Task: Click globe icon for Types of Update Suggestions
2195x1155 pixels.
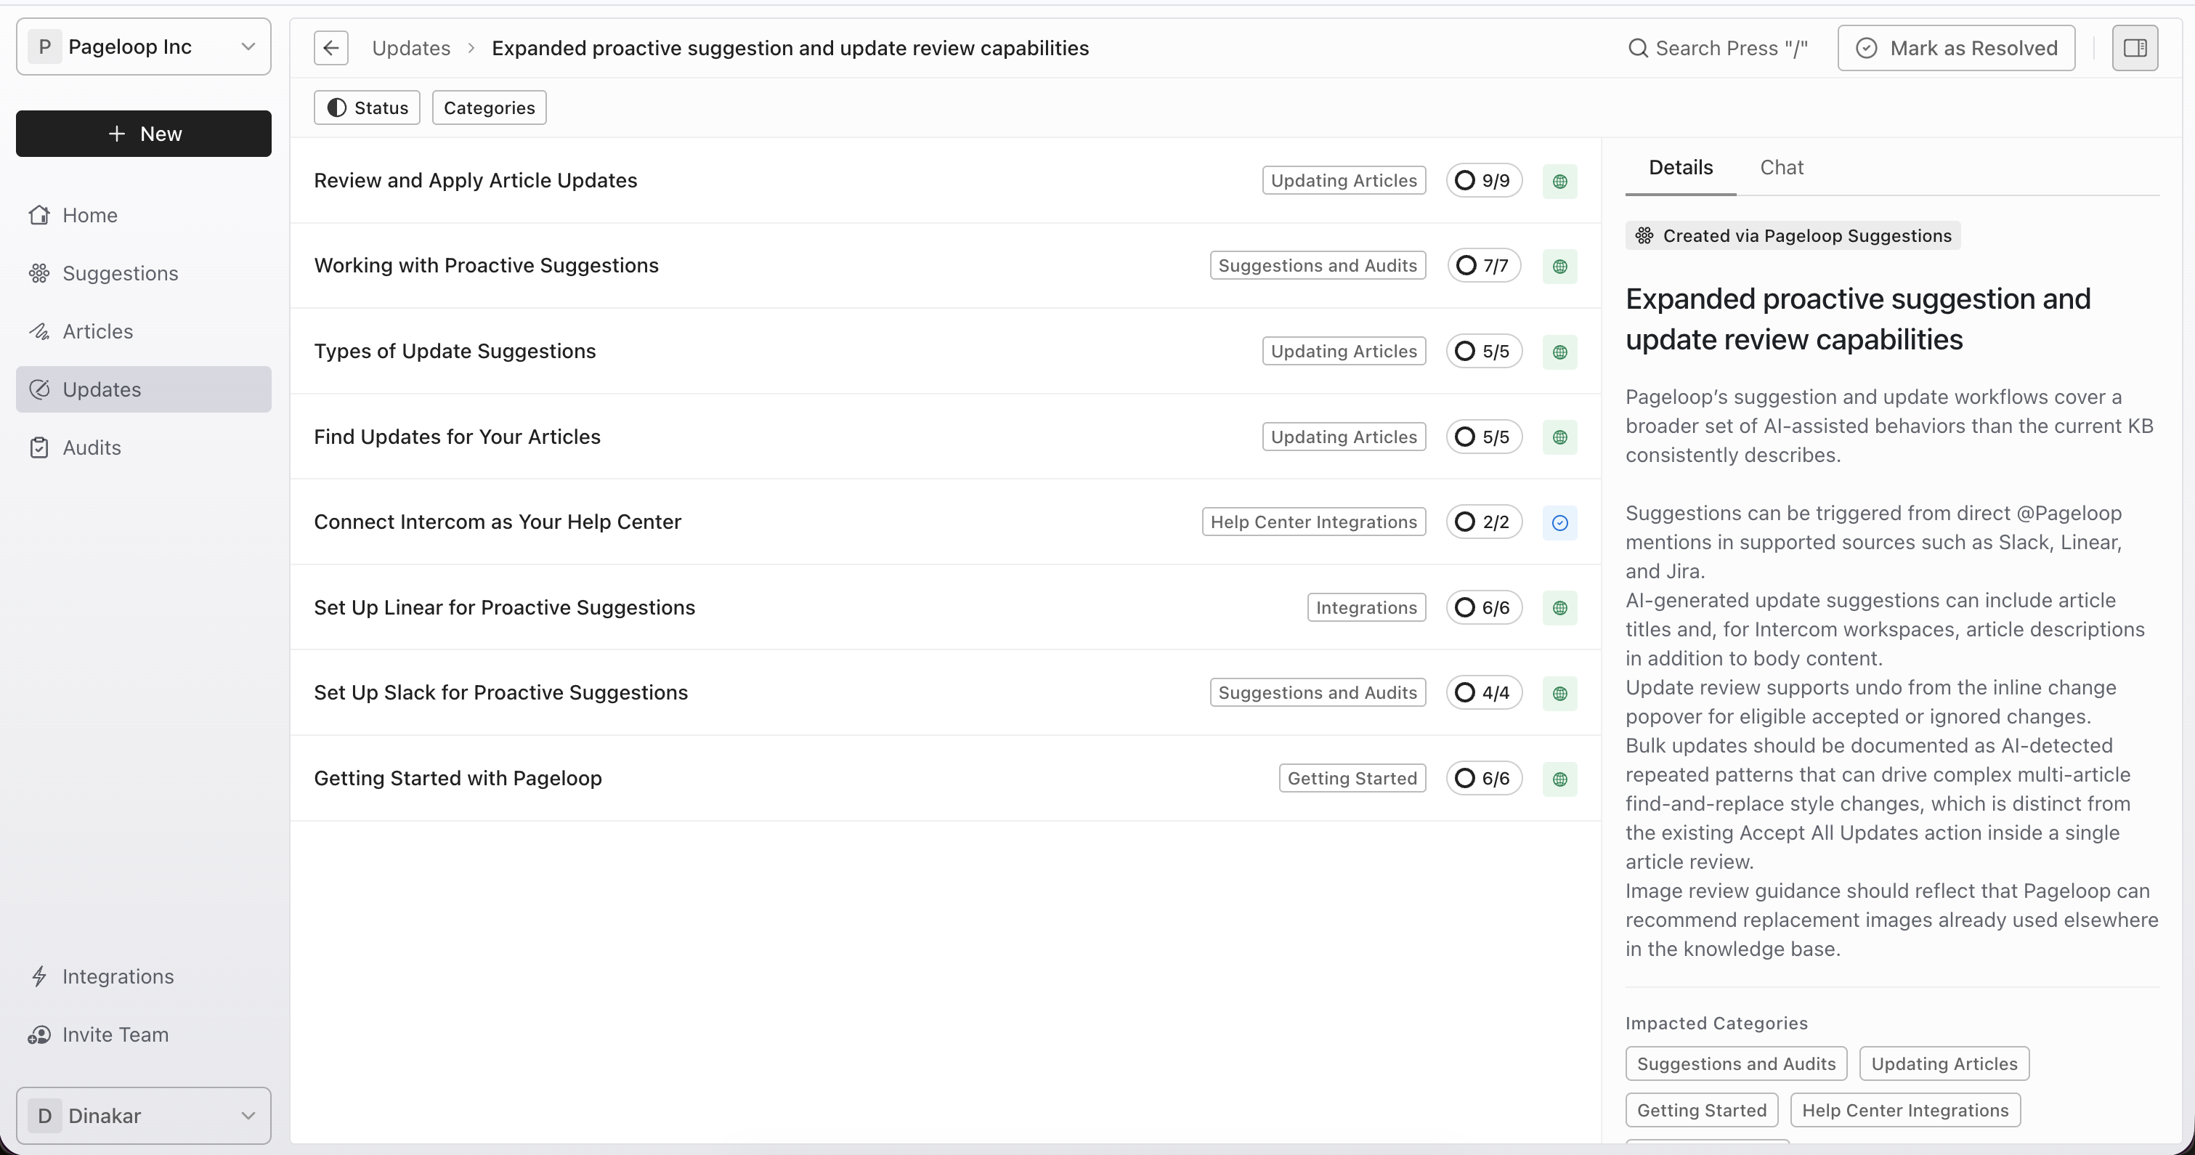Action: pyautogui.click(x=1559, y=351)
